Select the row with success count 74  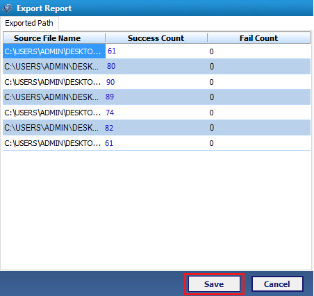click(156, 113)
